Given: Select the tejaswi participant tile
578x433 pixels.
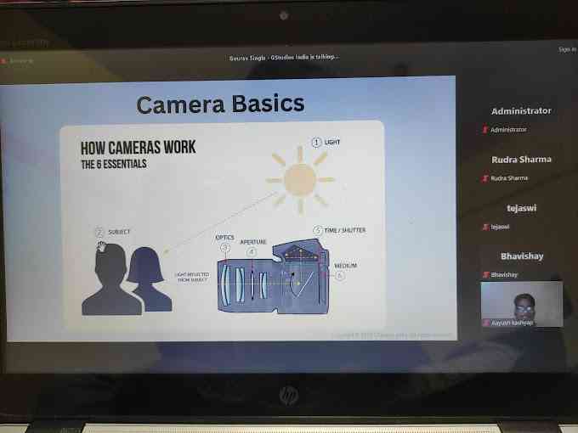Looking at the screenshot, I should tap(520, 208).
